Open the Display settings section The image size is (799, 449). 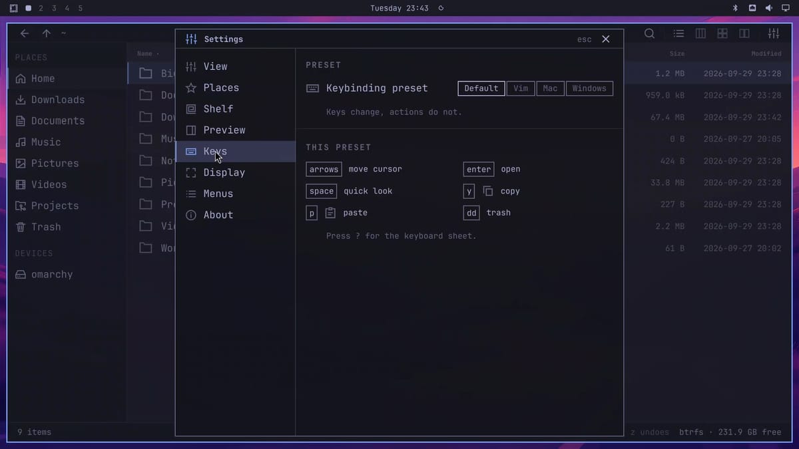point(236,173)
